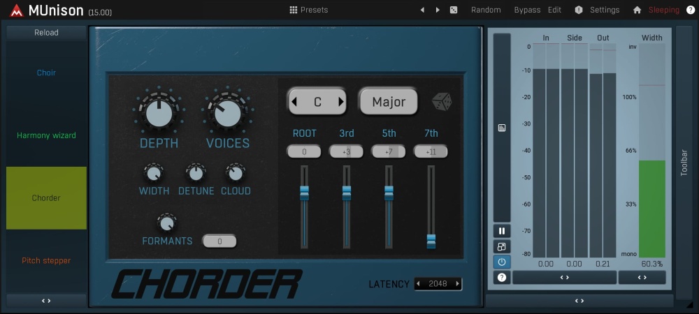Image resolution: width=699 pixels, height=314 pixels.
Task: Go to the previous preset arrow
Action: click(422, 10)
